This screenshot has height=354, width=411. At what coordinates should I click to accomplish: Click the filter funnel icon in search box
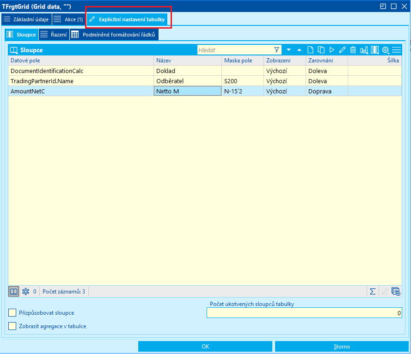276,50
